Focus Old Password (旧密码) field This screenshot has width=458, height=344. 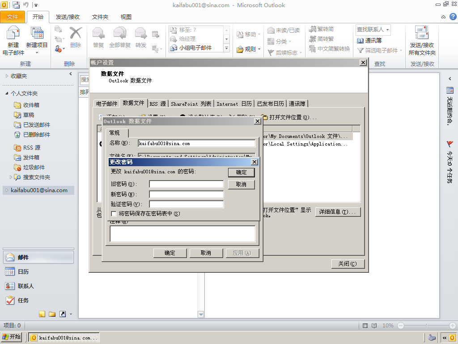point(187,184)
